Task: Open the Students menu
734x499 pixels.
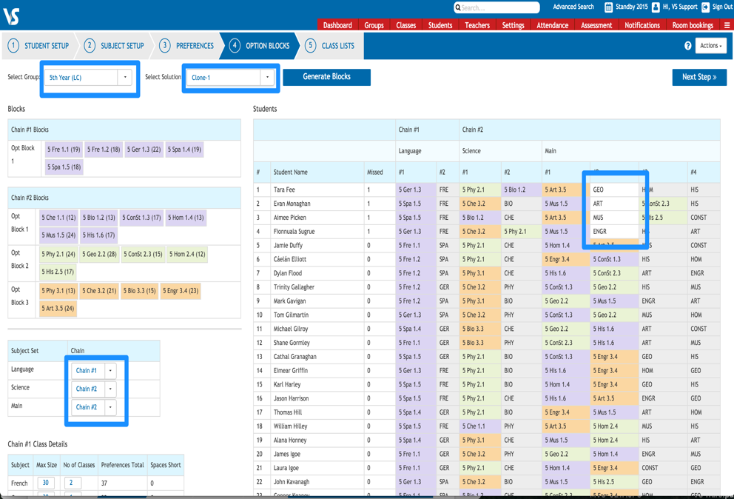Action: coord(440,25)
